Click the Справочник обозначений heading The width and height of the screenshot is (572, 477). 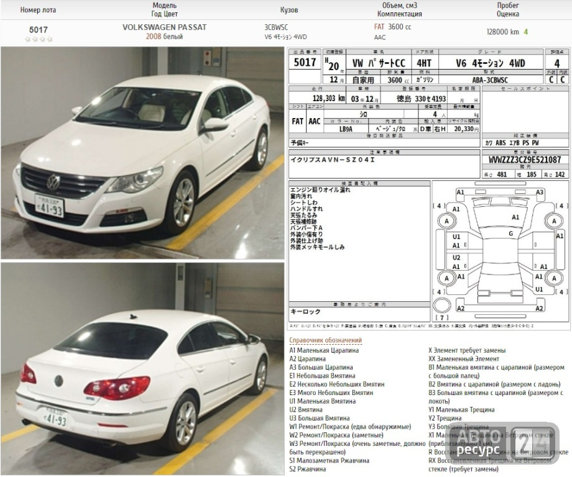coord(325,340)
